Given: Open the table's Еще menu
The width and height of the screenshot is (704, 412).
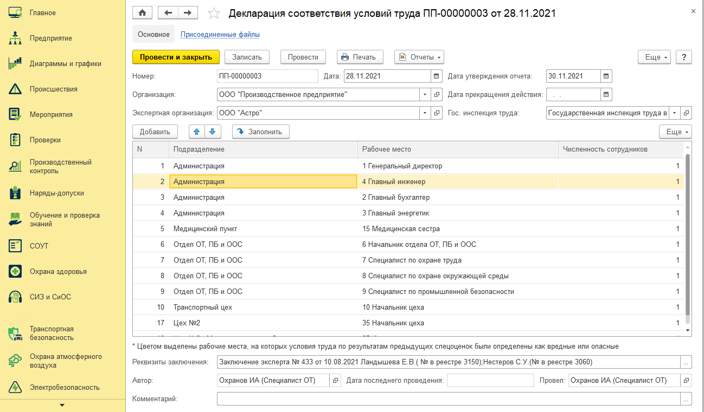Looking at the screenshot, I should (676, 132).
